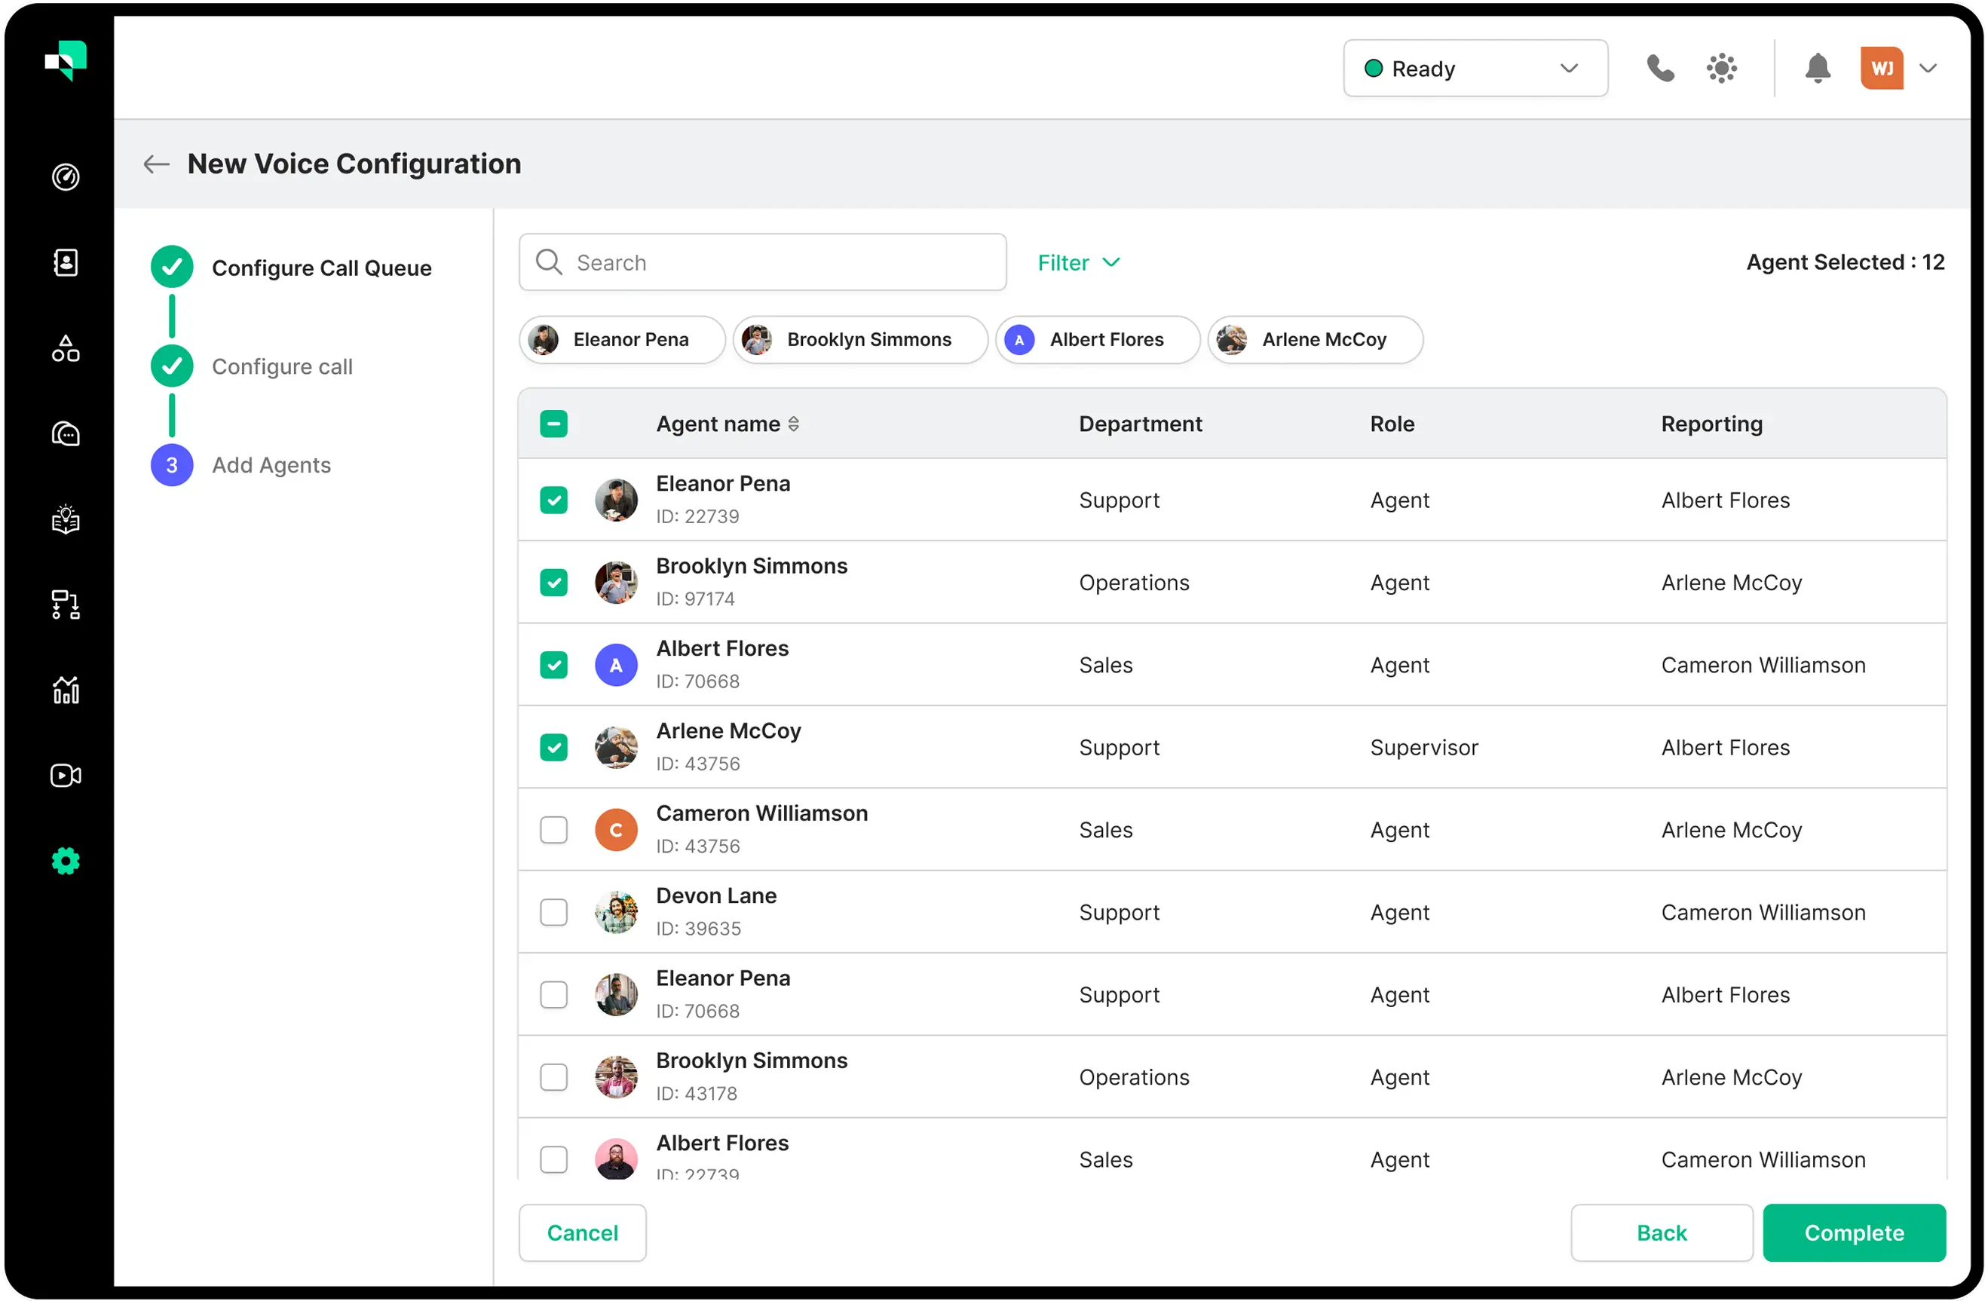The width and height of the screenshot is (1985, 1301).
Task: Click the Arlene McCoy selected chip
Action: [1316, 339]
